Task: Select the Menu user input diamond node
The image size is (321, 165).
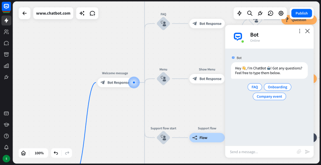Action: click(x=164, y=79)
